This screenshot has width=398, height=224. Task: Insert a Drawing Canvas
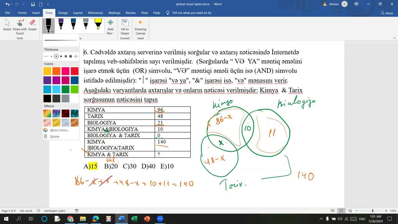pyautogui.click(x=140, y=27)
